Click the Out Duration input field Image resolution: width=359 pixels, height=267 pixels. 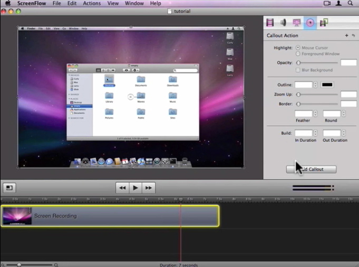[x=332, y=133]
